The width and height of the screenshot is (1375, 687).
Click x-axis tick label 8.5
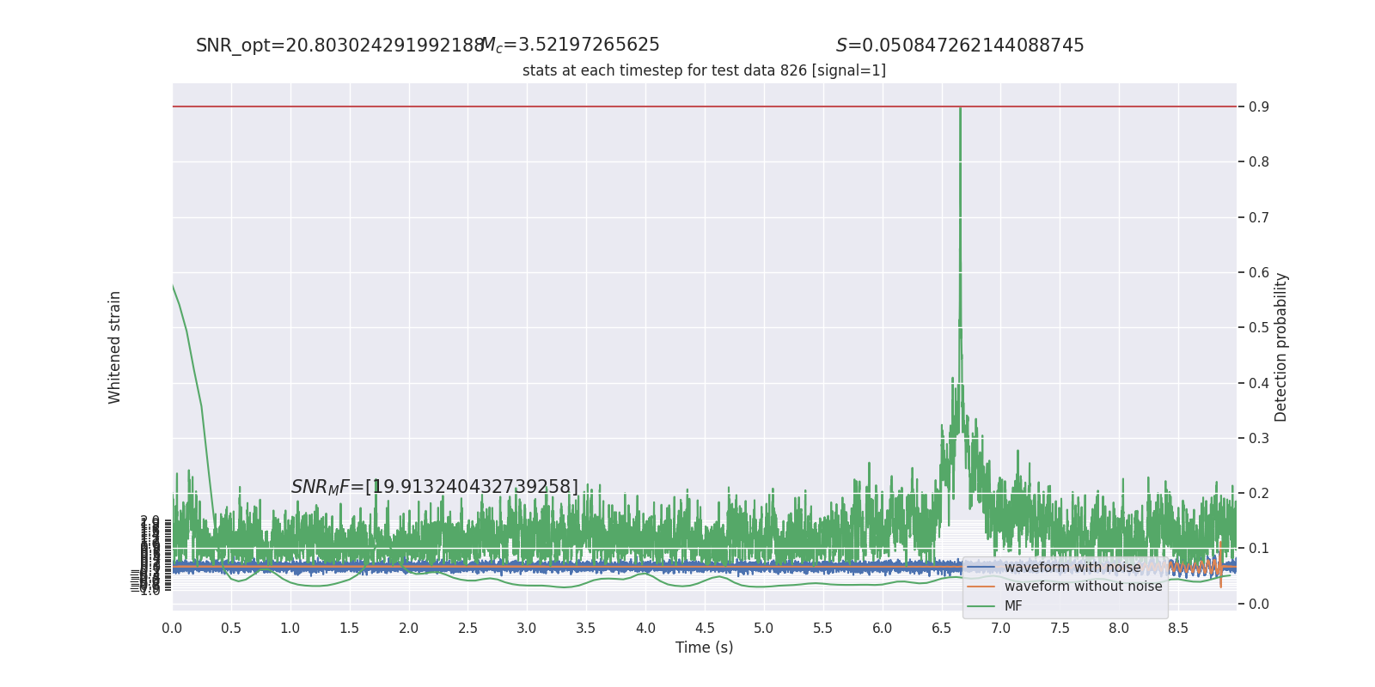[1178, 629]
